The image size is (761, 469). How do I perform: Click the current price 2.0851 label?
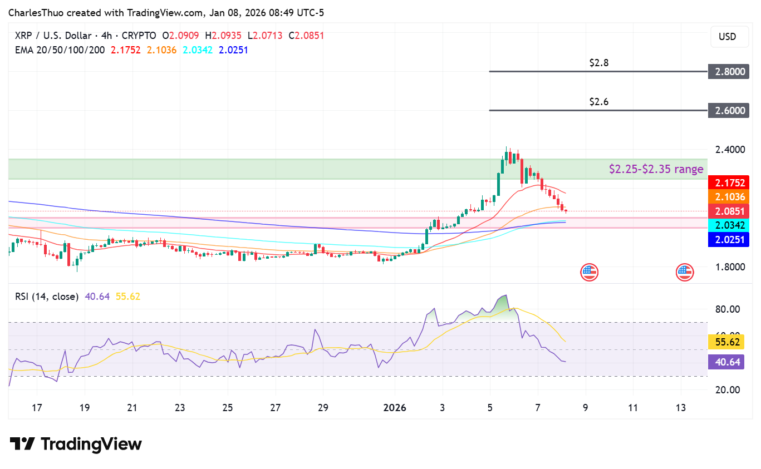pos(730,211)
